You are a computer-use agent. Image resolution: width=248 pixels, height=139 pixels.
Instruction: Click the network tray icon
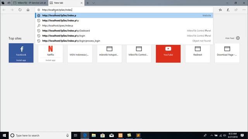pos(220,136)
